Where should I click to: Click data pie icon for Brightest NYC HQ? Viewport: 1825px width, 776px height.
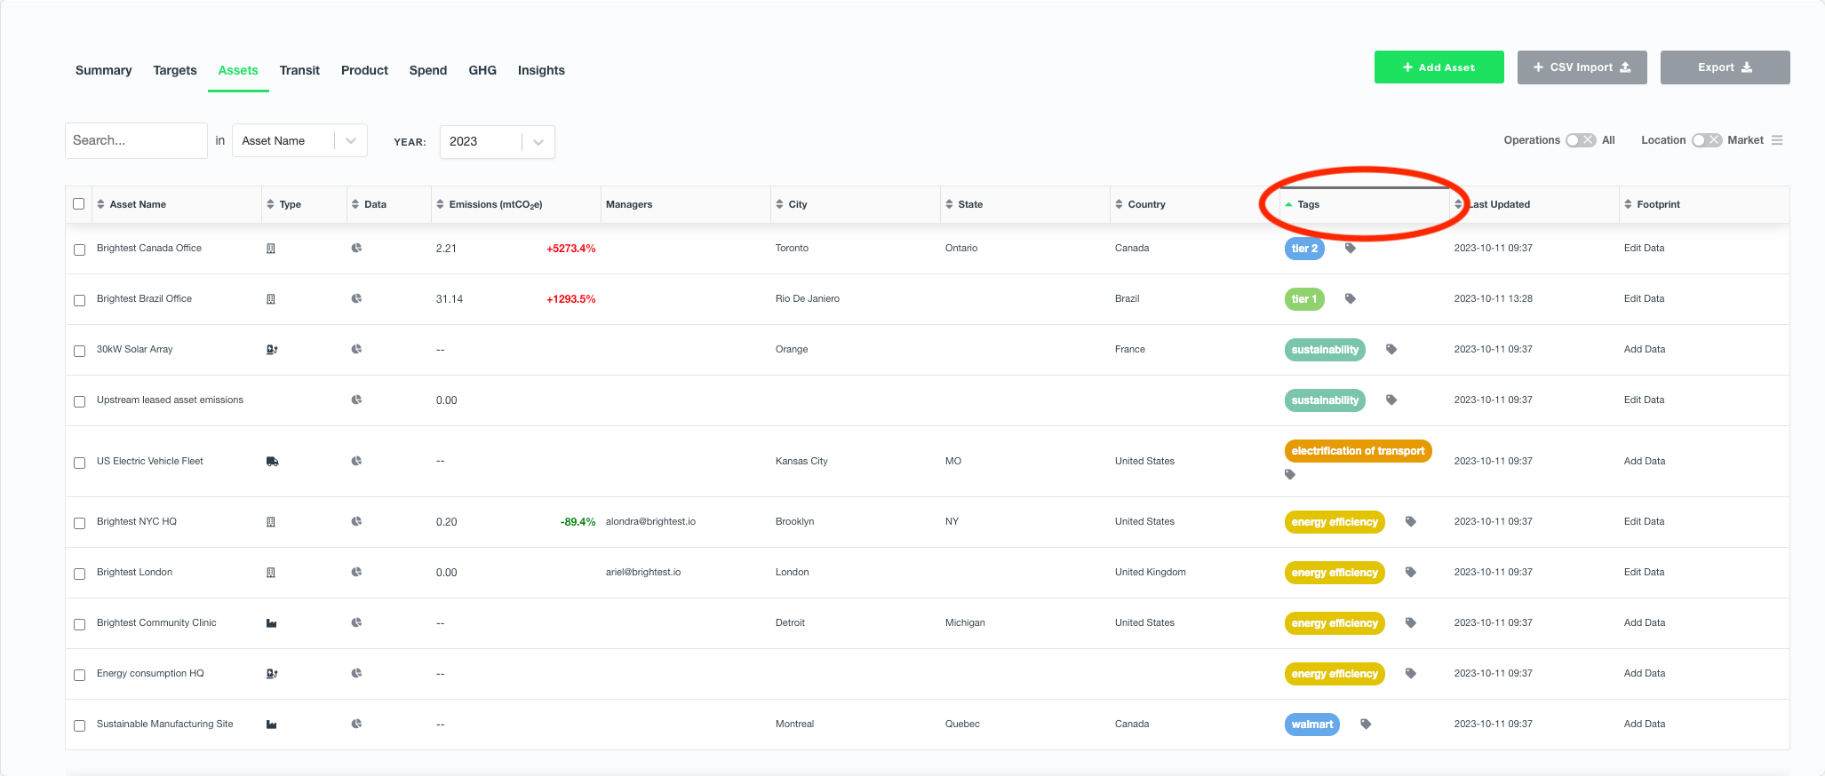356,522
